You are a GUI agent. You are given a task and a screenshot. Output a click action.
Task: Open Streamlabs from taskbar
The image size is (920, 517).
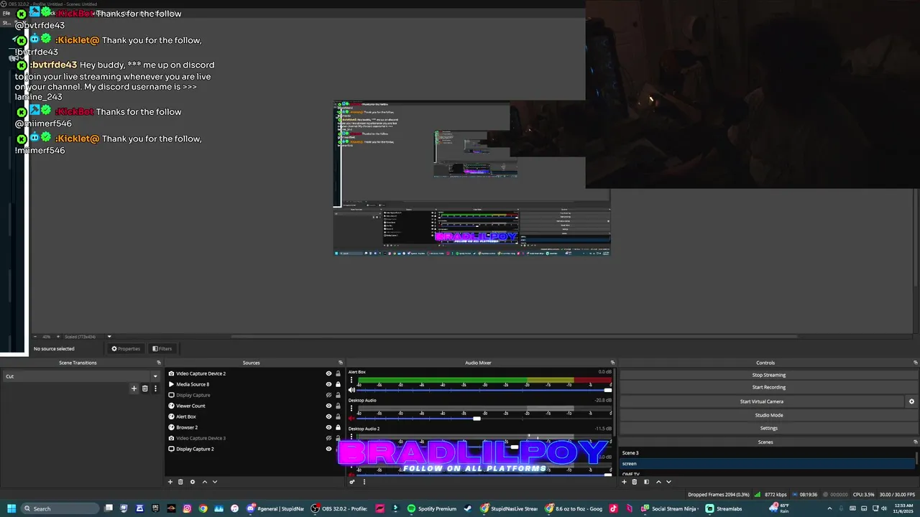click(723, 508)
